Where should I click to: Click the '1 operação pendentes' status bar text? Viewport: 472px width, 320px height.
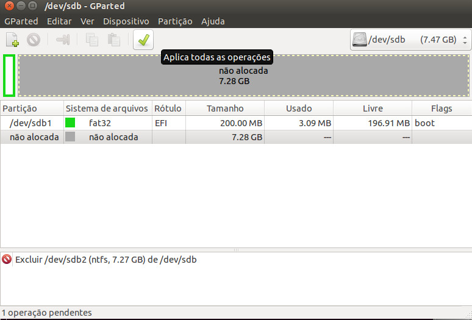point(47,313)
